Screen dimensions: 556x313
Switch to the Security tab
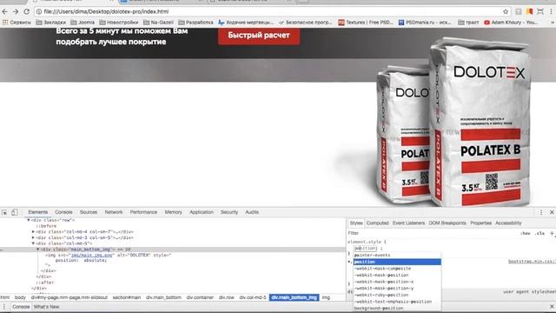click(x=229, y=212)
